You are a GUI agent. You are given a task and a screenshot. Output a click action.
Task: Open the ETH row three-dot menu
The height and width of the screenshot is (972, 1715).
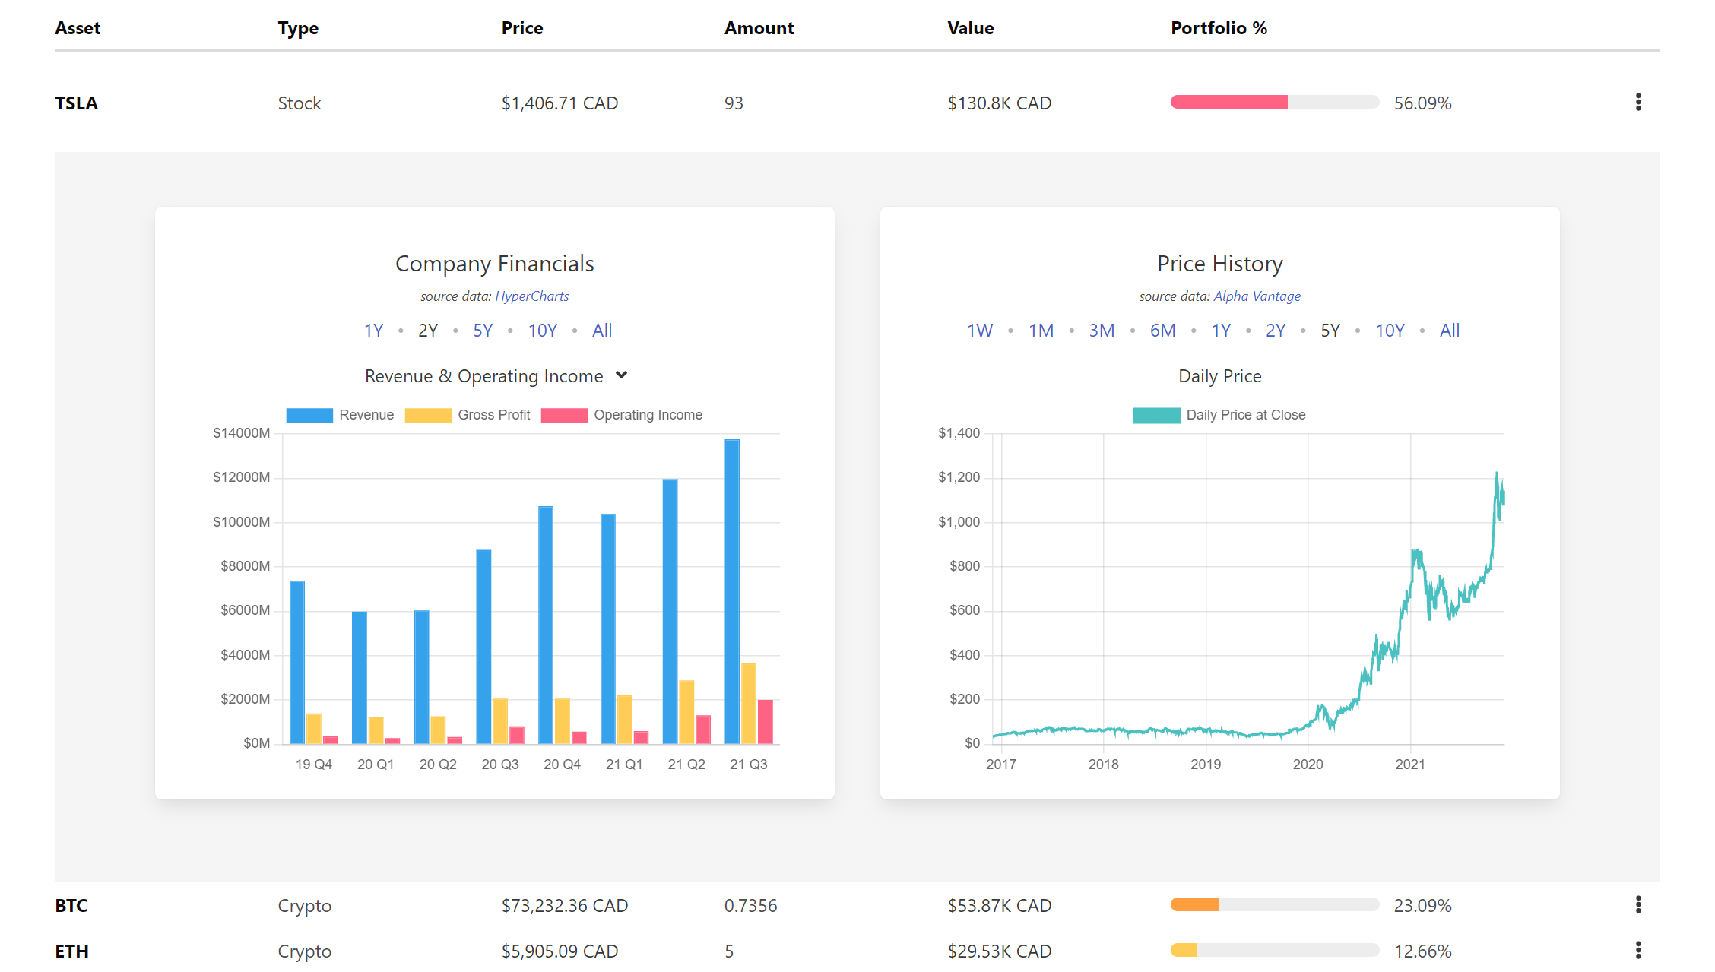[1638, 950]
